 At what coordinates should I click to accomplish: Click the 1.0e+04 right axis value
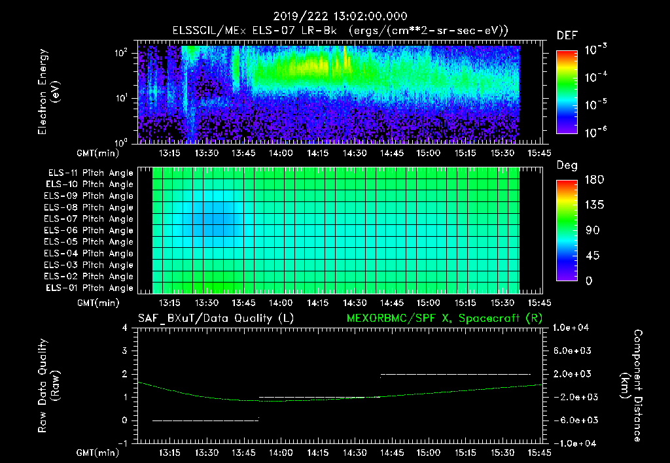click(x=571, y=328)
